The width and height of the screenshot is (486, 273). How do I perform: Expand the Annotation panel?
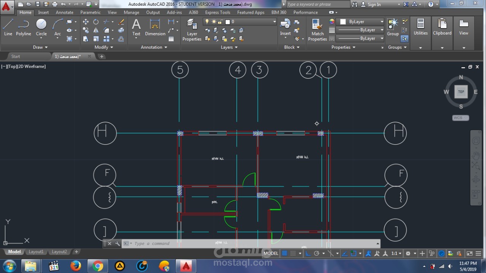tap(154, 47)
